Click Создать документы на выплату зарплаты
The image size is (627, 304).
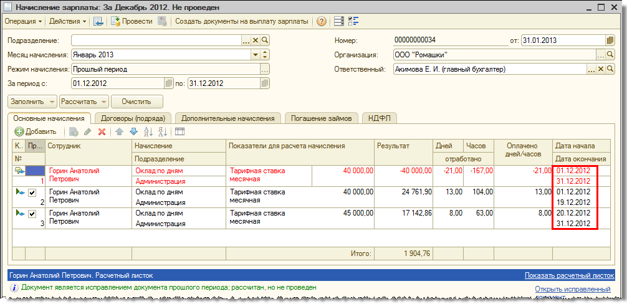click(242, 22)
